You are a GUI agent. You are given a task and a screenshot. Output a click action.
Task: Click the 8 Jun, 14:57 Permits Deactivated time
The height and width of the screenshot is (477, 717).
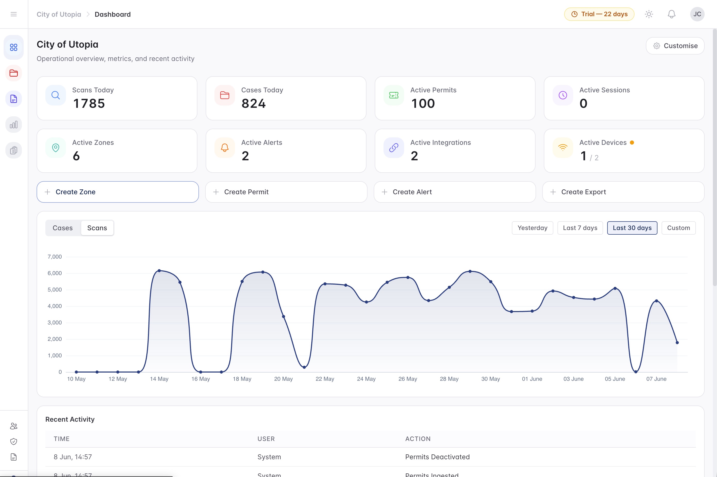point(72,457)
